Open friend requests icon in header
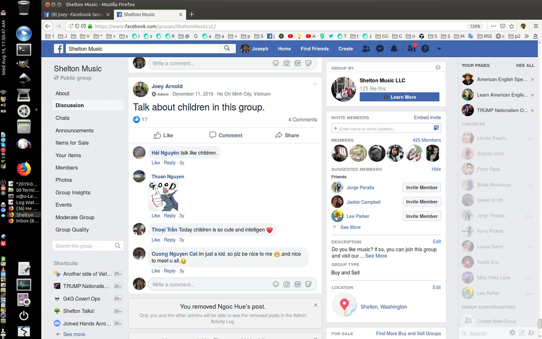Viewport: 542px width, 339px height. click(366, 49)
